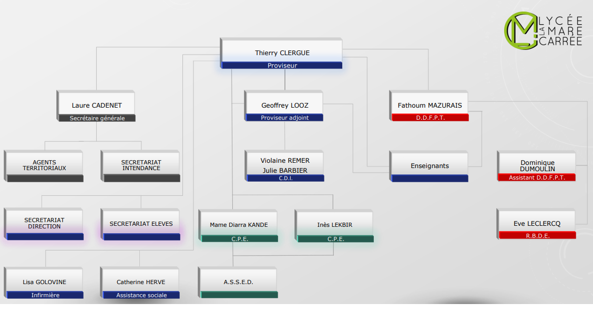This screenshot has width=593, height=324.
Task: Click Lisa GOLOVINE Infirmière box
Action: [x=44, y=281]
